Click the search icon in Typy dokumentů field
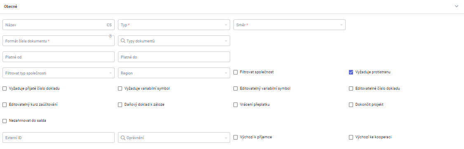The height and width of the screenshot is (149, 464). point(123,41)
